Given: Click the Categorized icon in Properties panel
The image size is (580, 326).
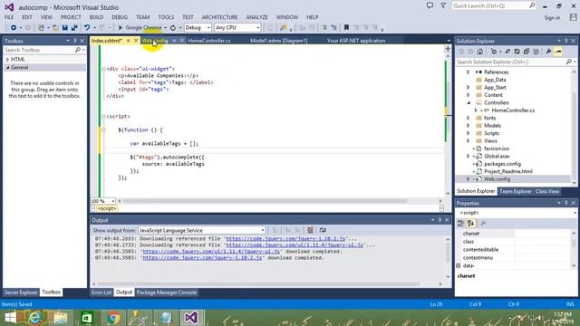Looking at the screenshot, I should [x=461, y=224].
